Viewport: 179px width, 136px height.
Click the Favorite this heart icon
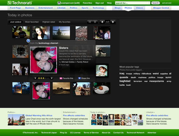click(x=61, y=78)
